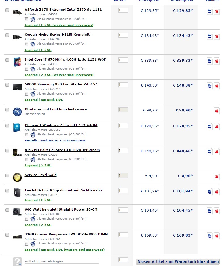This screenshot has width=222, height=266.
Task: Click the Artikelnummer eintragen field
Action: click(62, 261)
